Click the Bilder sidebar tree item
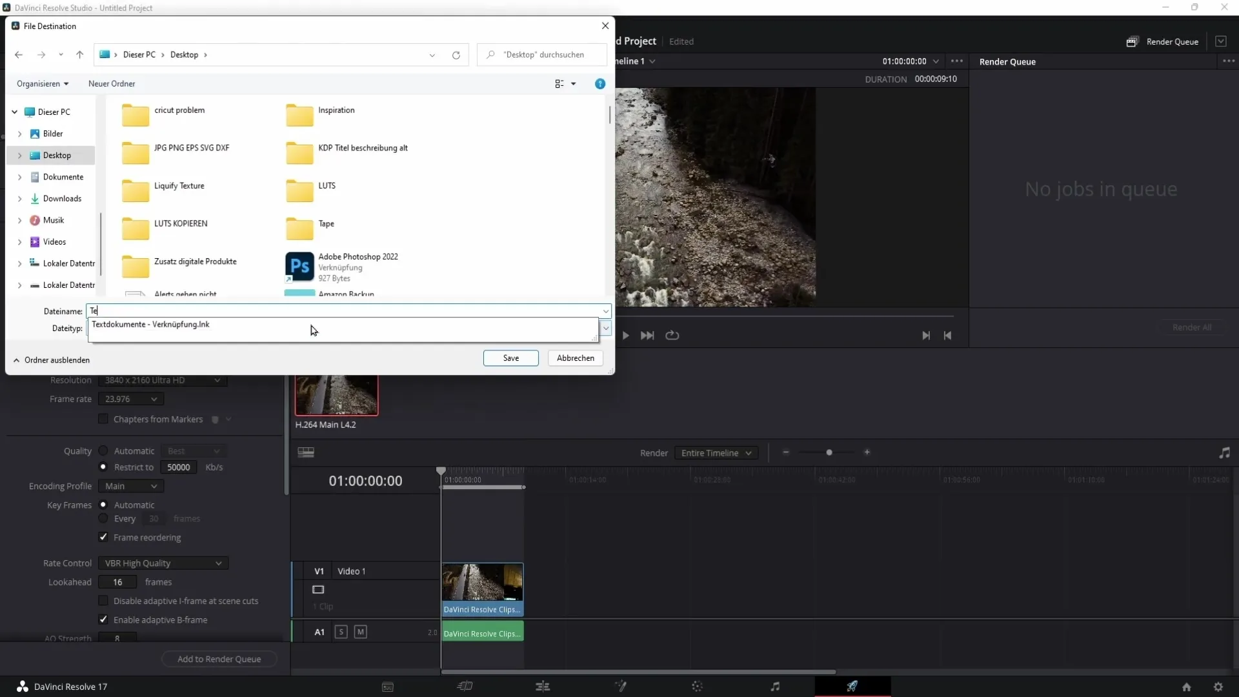The width and height of the screenshot is (1239, 697). coord(53,134)
